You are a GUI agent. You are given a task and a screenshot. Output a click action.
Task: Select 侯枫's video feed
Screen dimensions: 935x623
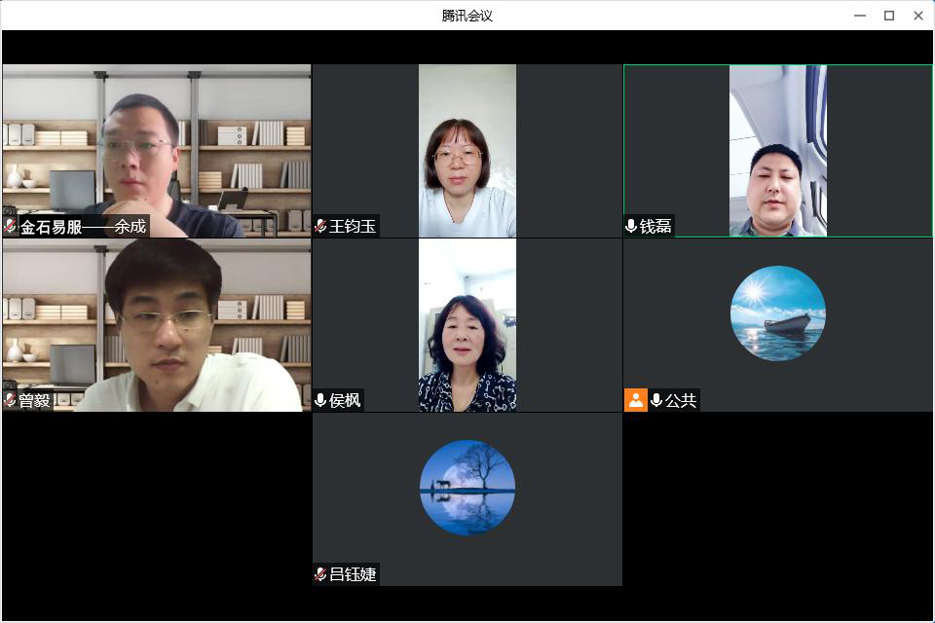point(467,325)
